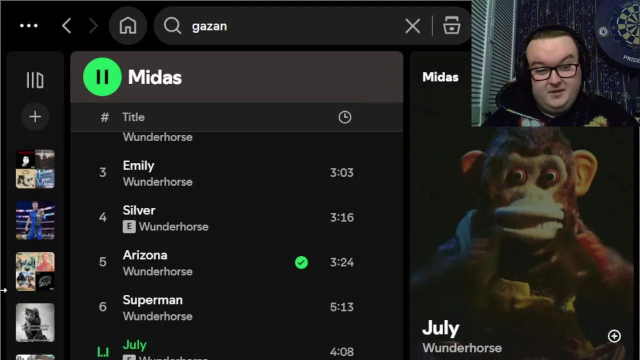The height and width of the screenshot is (360, 640).
Task: Create a playlist with the plus button
Action: click(35, 117)
